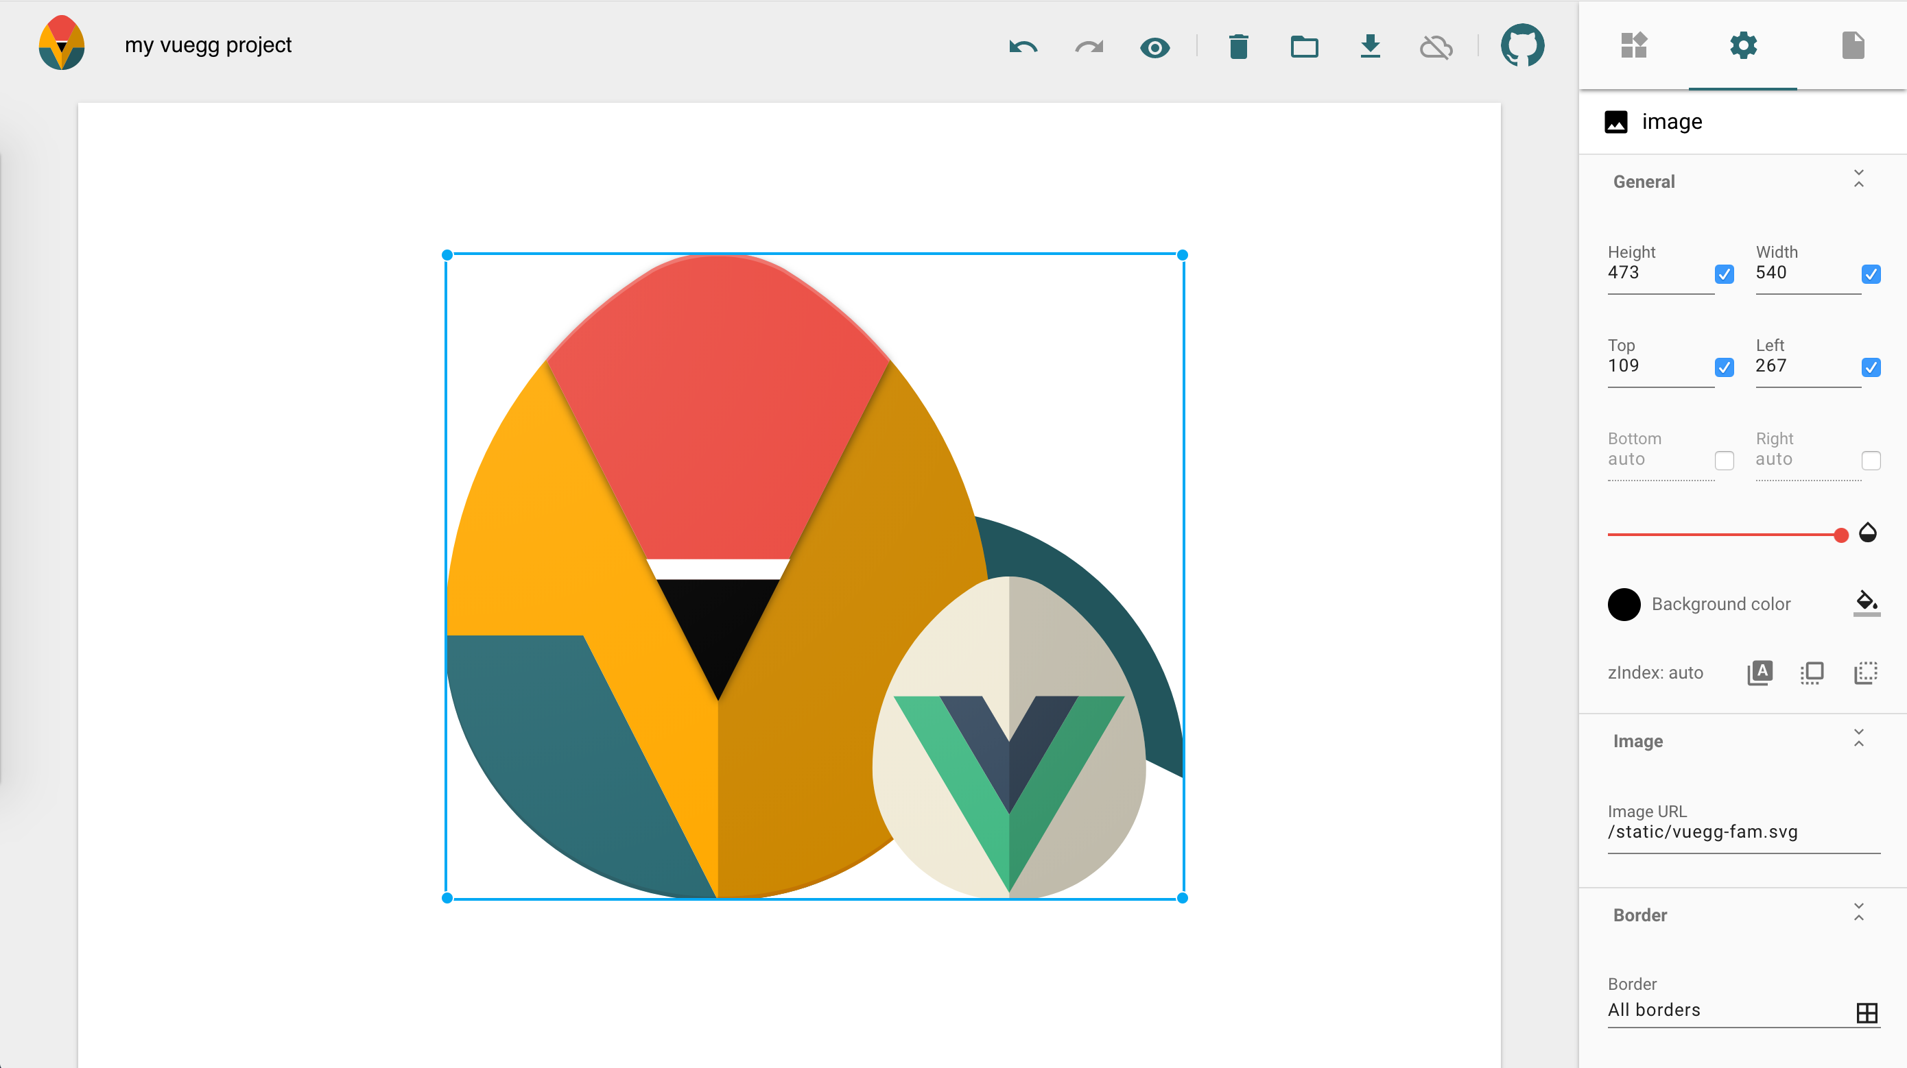Undo the last action
The image size is (1907, 1068).
[1023, 47]
